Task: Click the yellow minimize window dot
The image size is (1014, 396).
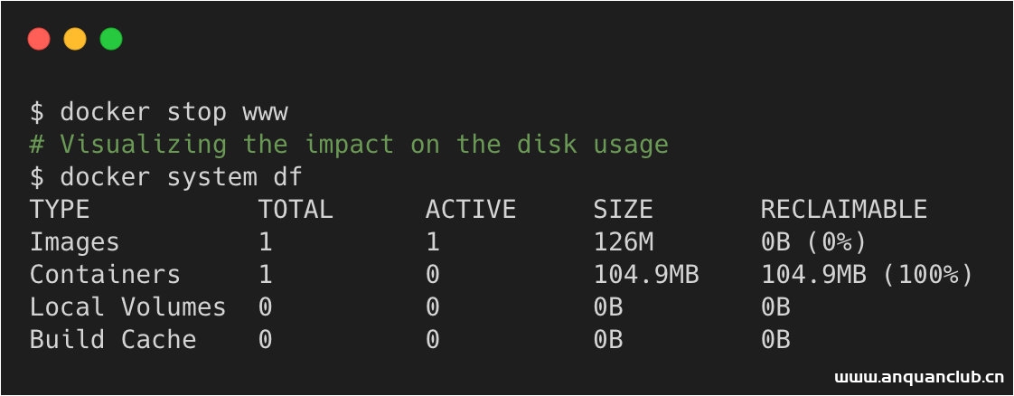Action: (x=75, y=39)
